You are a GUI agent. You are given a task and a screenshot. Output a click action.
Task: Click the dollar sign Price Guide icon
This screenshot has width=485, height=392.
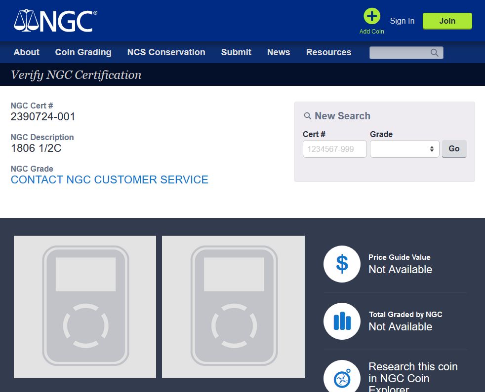point(342,264)
